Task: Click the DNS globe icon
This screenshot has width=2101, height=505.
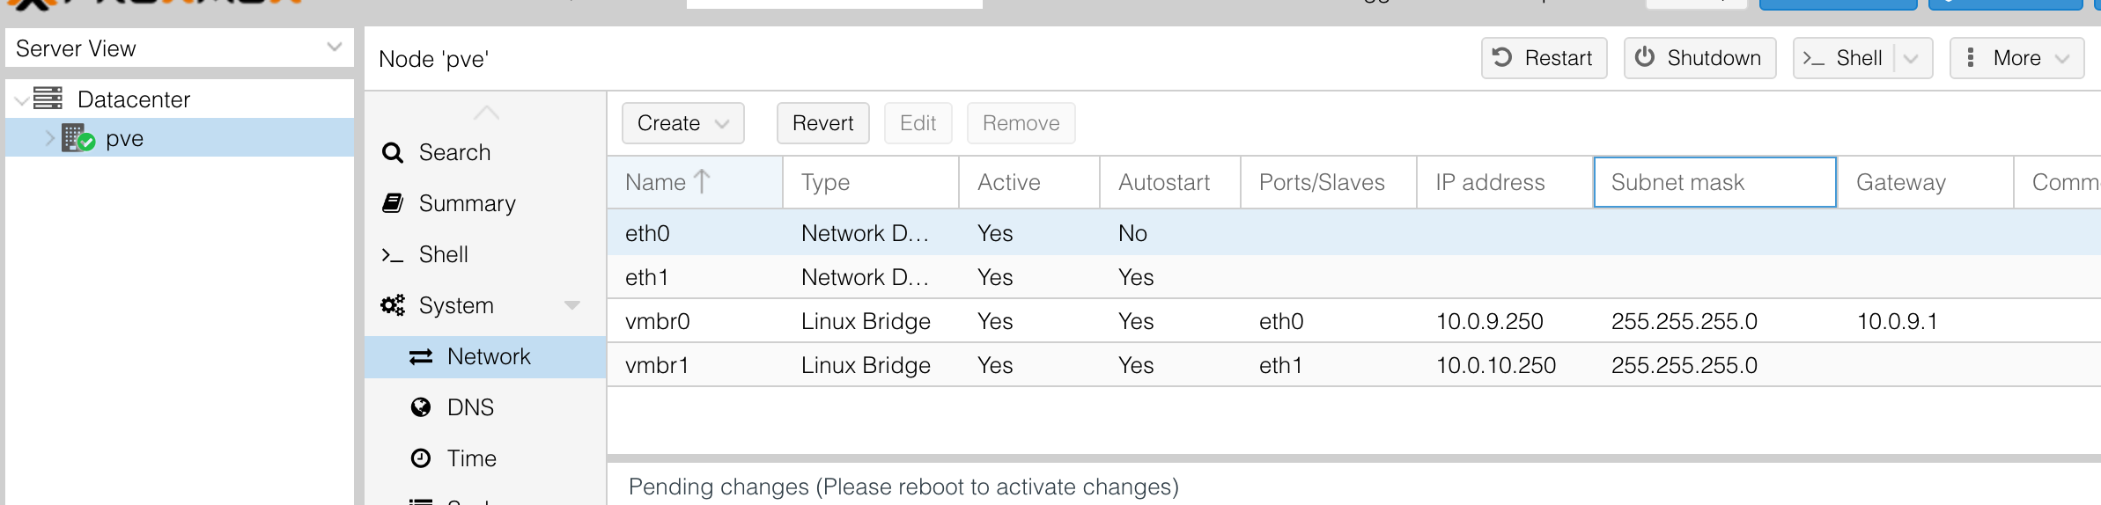Action: 421,408
